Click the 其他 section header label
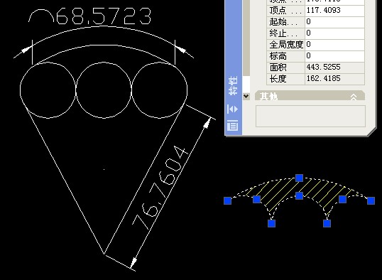 (x=268, y=97)
